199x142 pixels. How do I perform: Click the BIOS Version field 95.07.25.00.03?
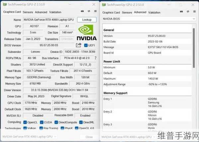[49, 45]
